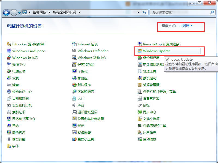218x163 pixels.
Task: Open the 颜色管理 link
Action: (19, 132)
